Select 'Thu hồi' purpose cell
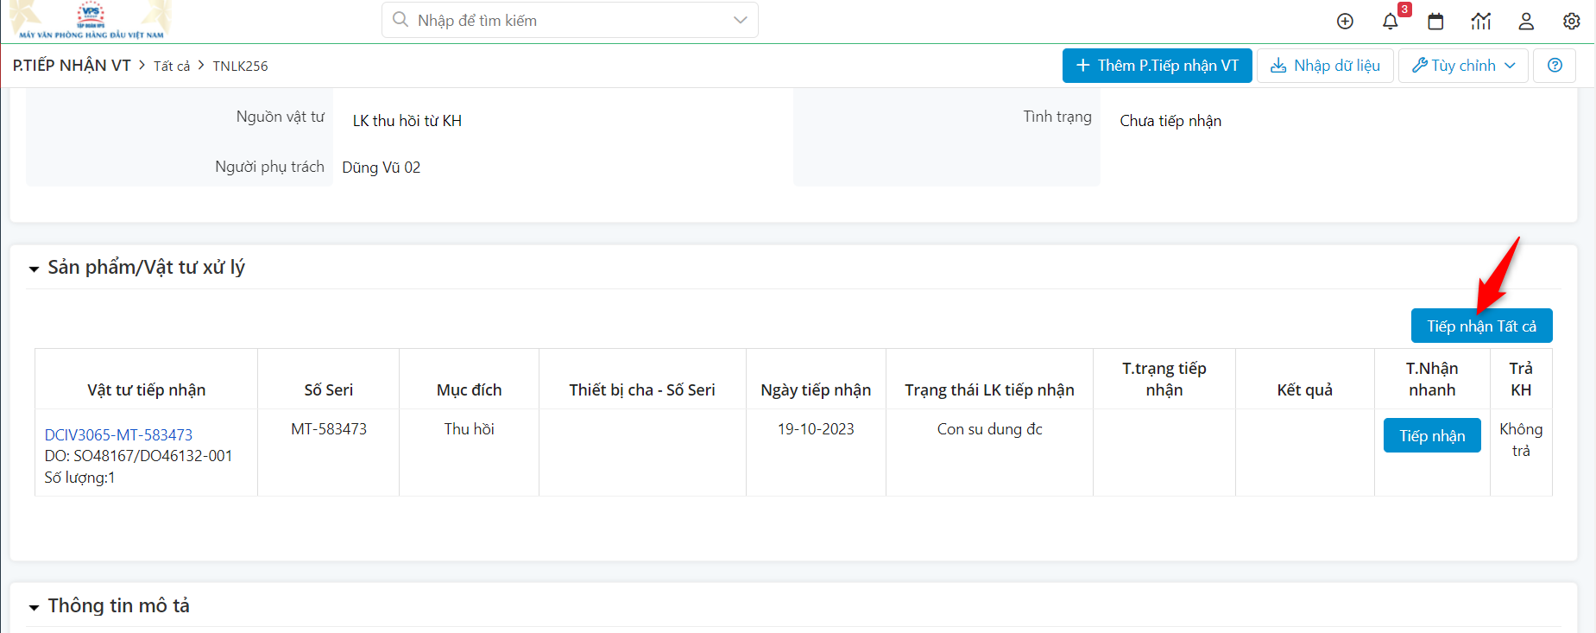1596x633 pixels. coord(469,429)
